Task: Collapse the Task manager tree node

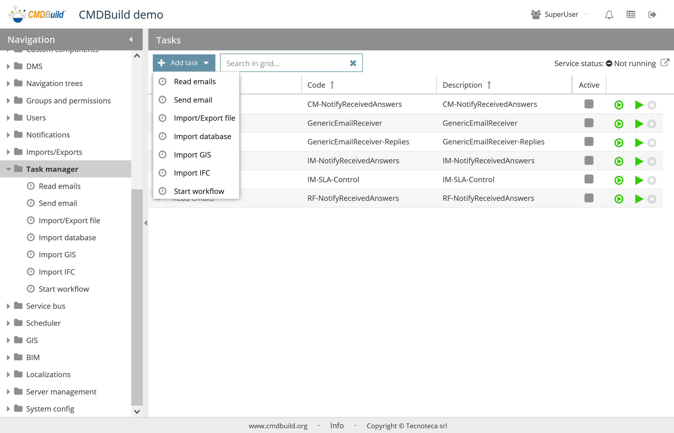Action: 8,169
